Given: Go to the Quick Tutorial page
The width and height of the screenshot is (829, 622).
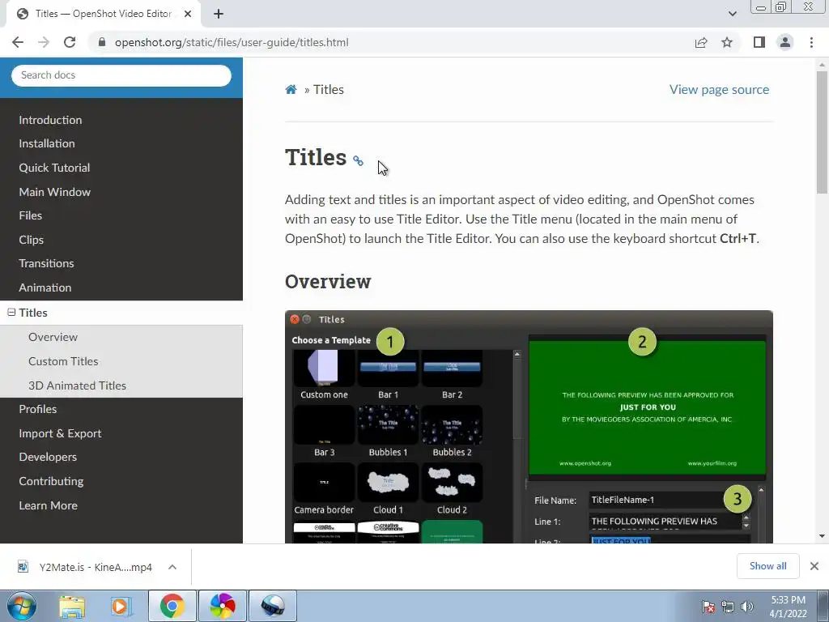Looking at the screenshot, I should click(54, 168).
